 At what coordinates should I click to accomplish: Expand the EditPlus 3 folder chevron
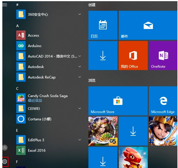80,140
